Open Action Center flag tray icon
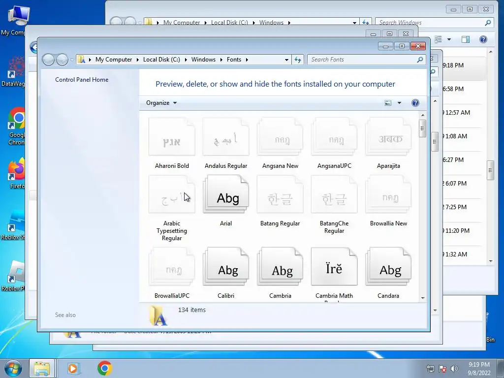The width and height of the screenshot is (504, 378). [x=442, y=369]
